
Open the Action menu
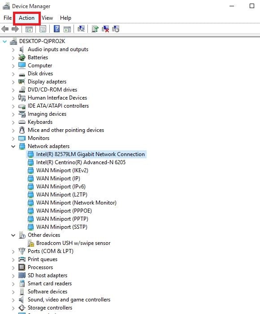26,18
